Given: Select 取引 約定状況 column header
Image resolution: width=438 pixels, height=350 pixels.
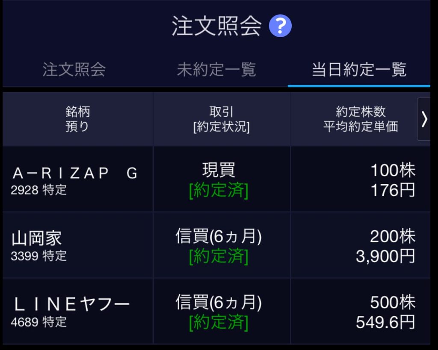Looking at the screenshot, I should [x=222, y=119].
